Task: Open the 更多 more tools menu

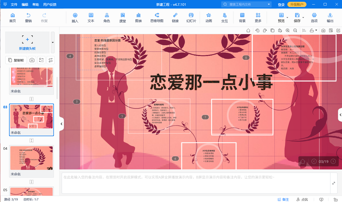Action: click(258, 18)
